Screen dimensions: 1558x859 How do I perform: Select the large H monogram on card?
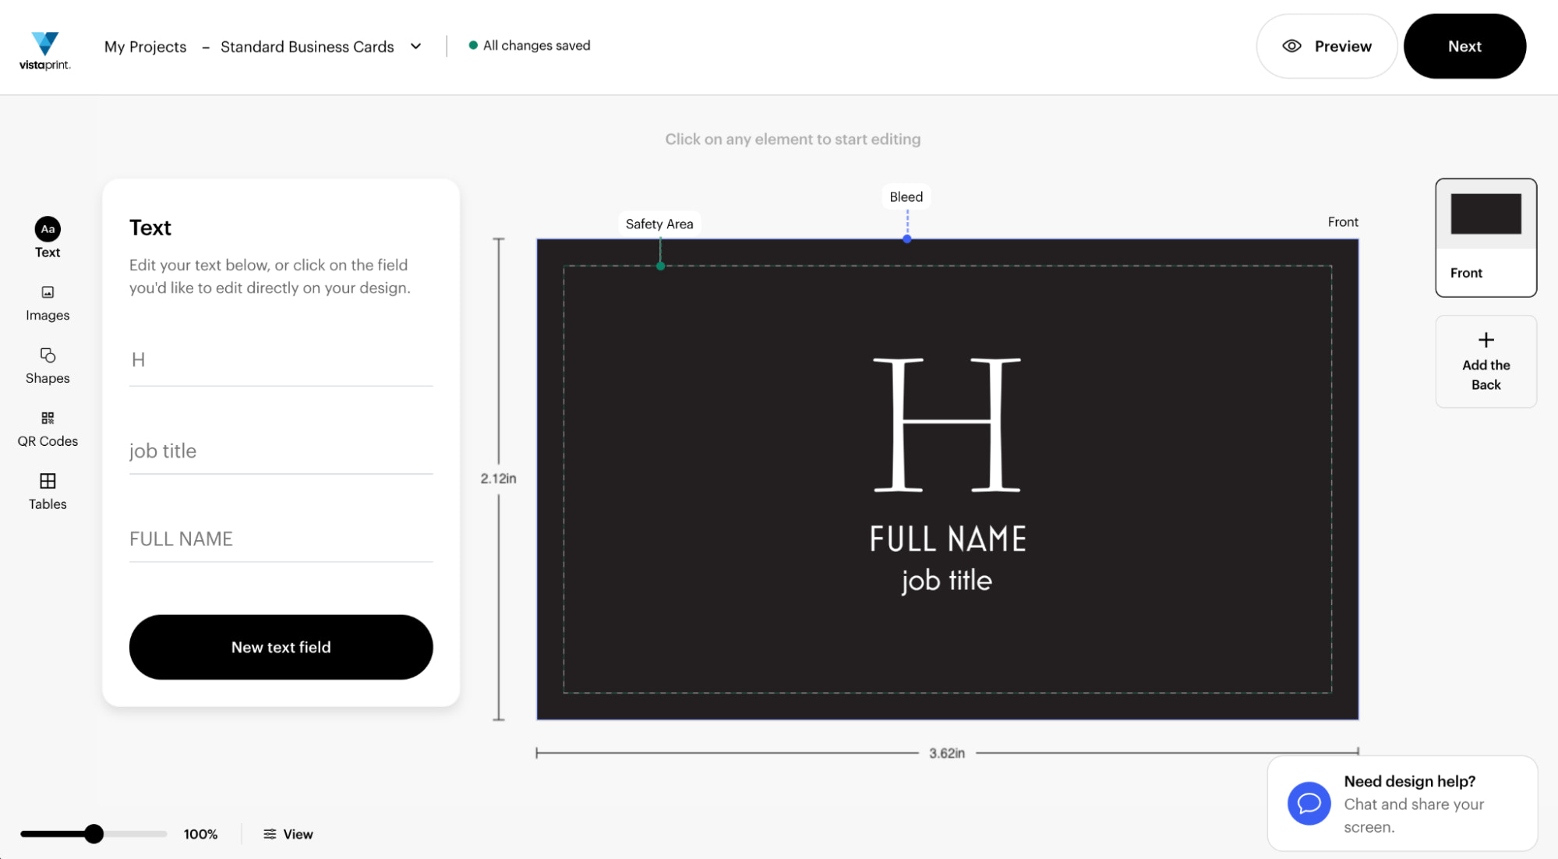coord(947,425)
